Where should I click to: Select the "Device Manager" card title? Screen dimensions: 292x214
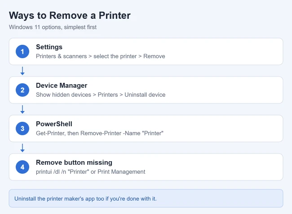pyautogui.click(x=62, y=86)
